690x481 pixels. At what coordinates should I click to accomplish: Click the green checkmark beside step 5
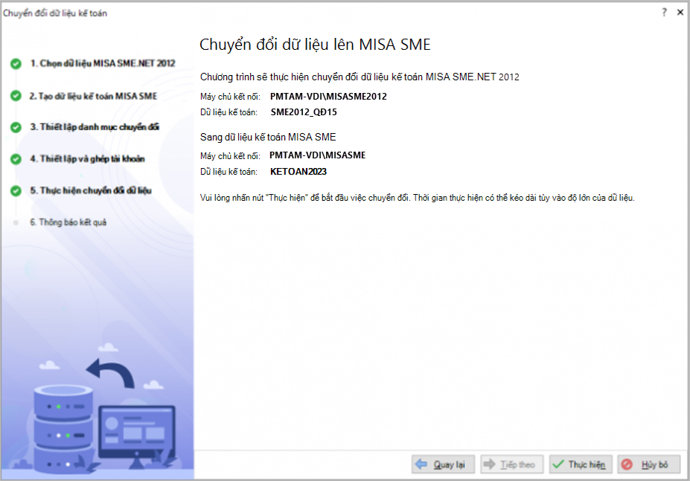[x=16, y=190]
